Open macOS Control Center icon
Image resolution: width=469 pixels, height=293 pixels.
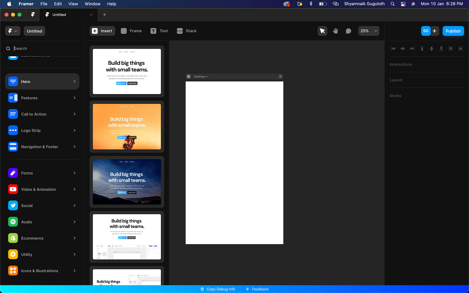point(403,4)
